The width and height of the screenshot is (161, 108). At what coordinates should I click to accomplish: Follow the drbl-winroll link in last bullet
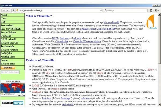click(x=68, y=105)
